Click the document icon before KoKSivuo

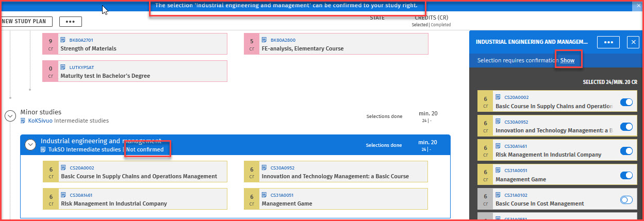tap(23, 121)
